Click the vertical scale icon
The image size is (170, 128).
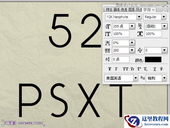108,34
